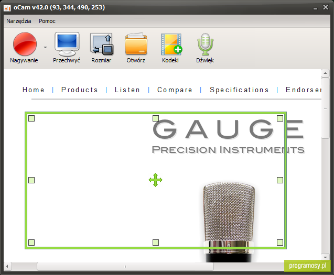Open the Pomoc menu
This screenshot has width=334, height=275.
click(x=47, y=21)
